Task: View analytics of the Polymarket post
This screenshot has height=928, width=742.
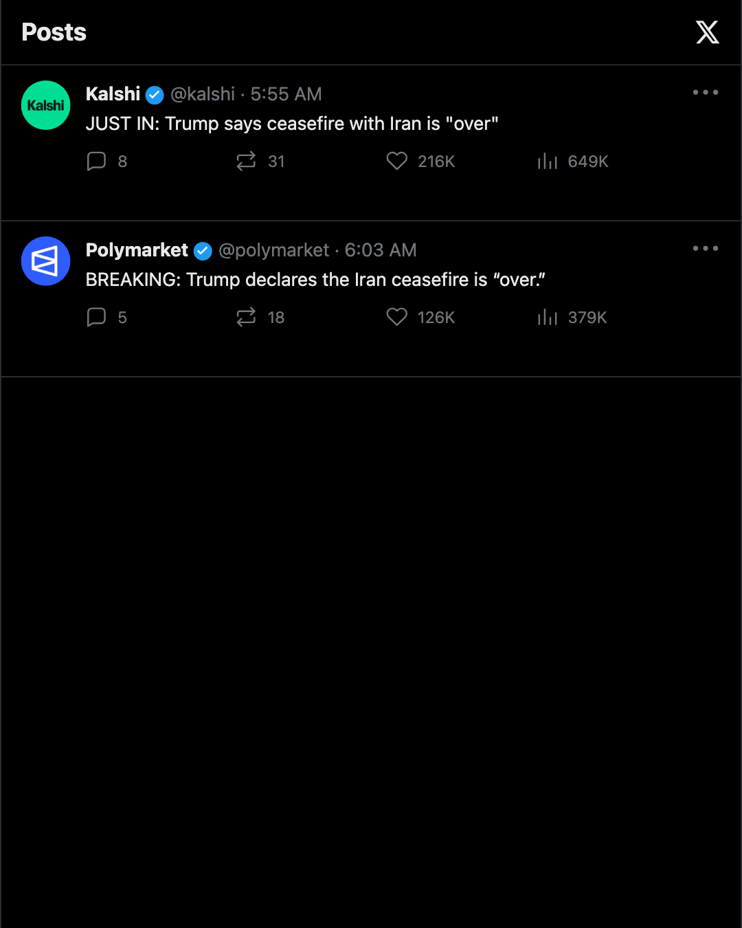Action: [572, 317]
